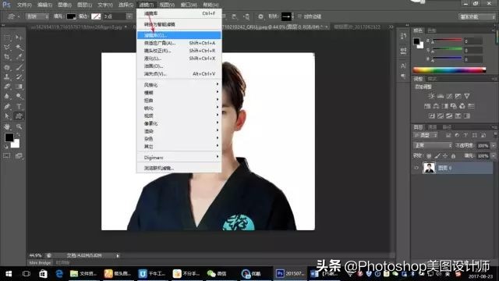Viewport: 499px width, 281px height.
Task: Open the layer filter type dropdown
Action: [426, 135]
